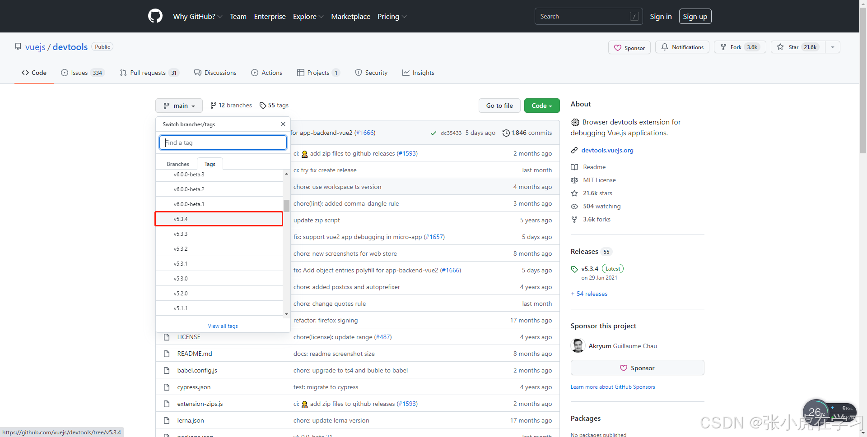Open babel.config.js file

(197, 370)
